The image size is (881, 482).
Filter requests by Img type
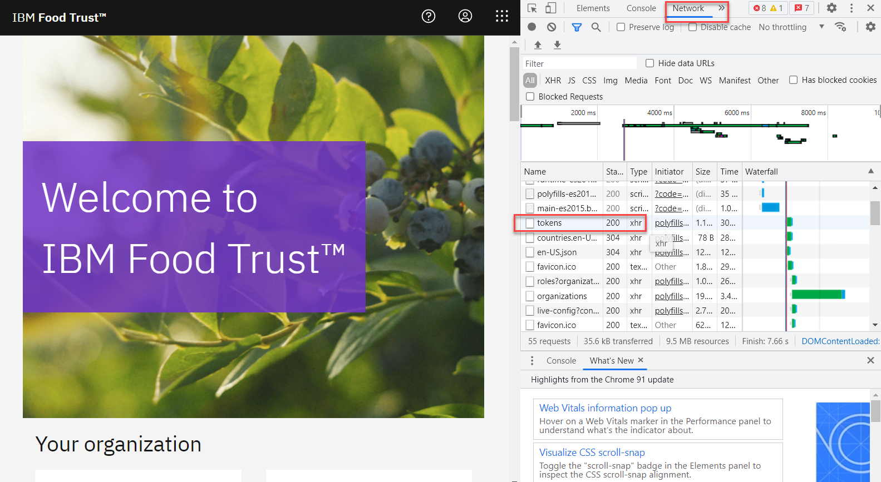[x=611, y=80]
